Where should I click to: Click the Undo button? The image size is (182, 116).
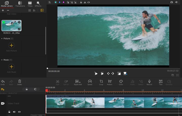tap(3, 82)
